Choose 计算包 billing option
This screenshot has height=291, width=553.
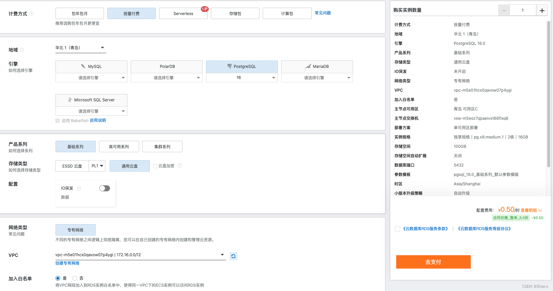[287, 13]
